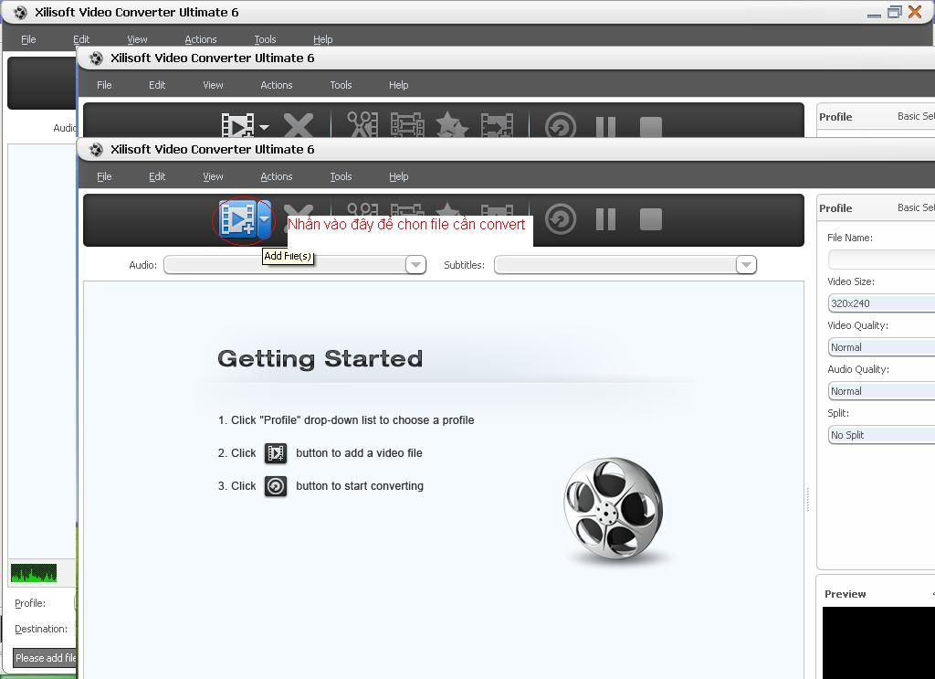Viewport: 935px width, 679px height.
Task: Click the Stop icon in front window toolbar
Action: [x=650, y=219]
